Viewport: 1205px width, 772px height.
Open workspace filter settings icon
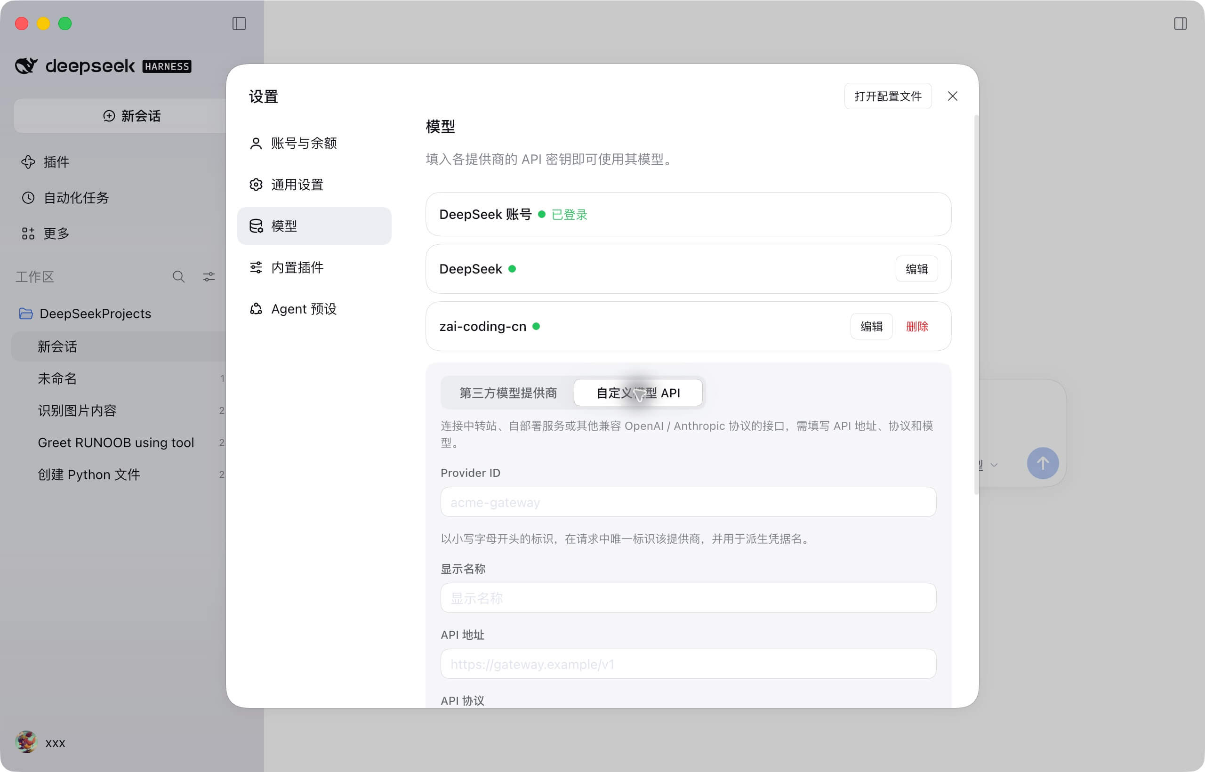(209, 277)
